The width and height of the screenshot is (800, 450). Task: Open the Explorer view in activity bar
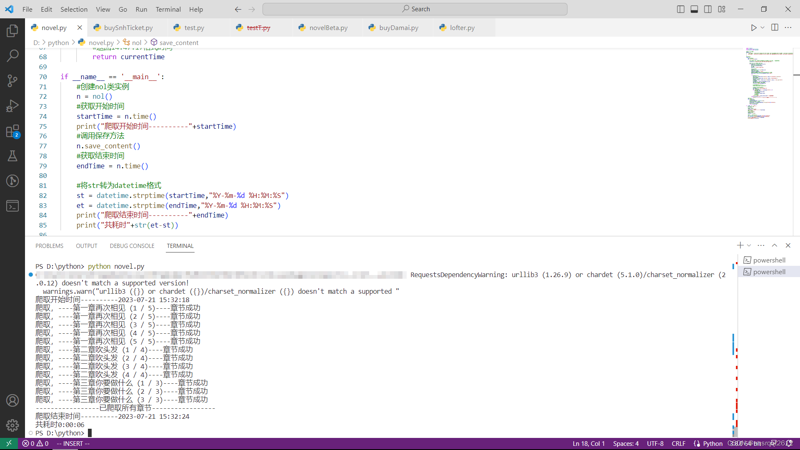[x=12, y=30]
